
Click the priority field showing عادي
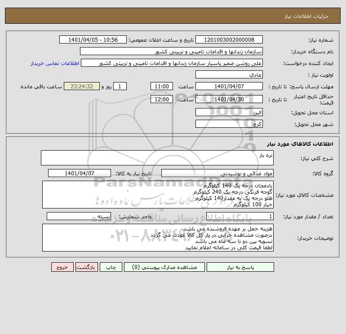(229, 74)
